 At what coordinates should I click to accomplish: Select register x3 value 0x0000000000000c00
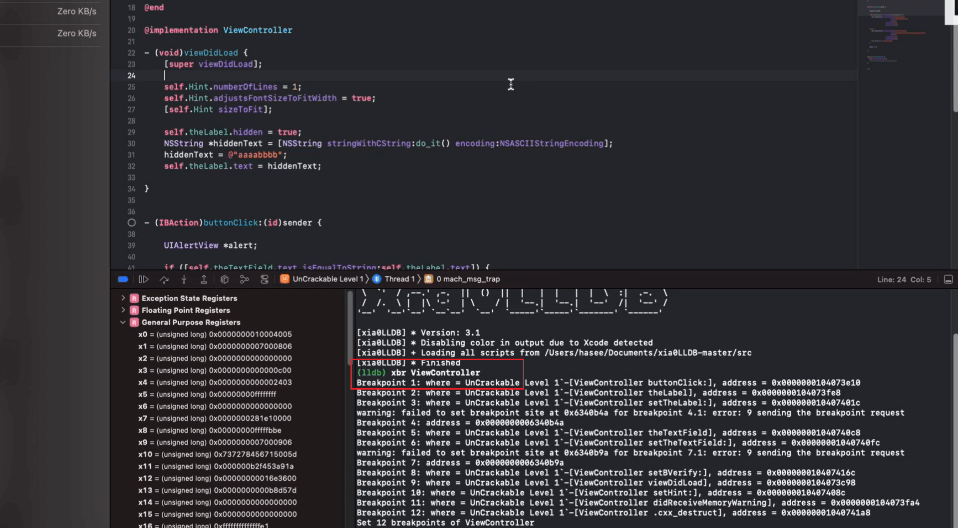click(x=250, y=370)
